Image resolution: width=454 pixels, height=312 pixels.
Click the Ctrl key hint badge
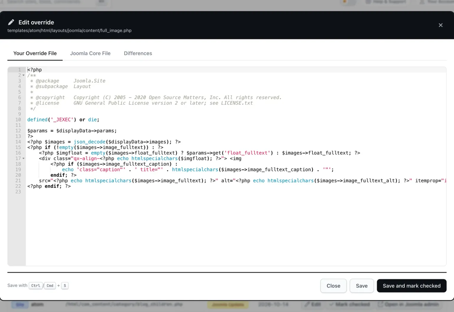35,285
